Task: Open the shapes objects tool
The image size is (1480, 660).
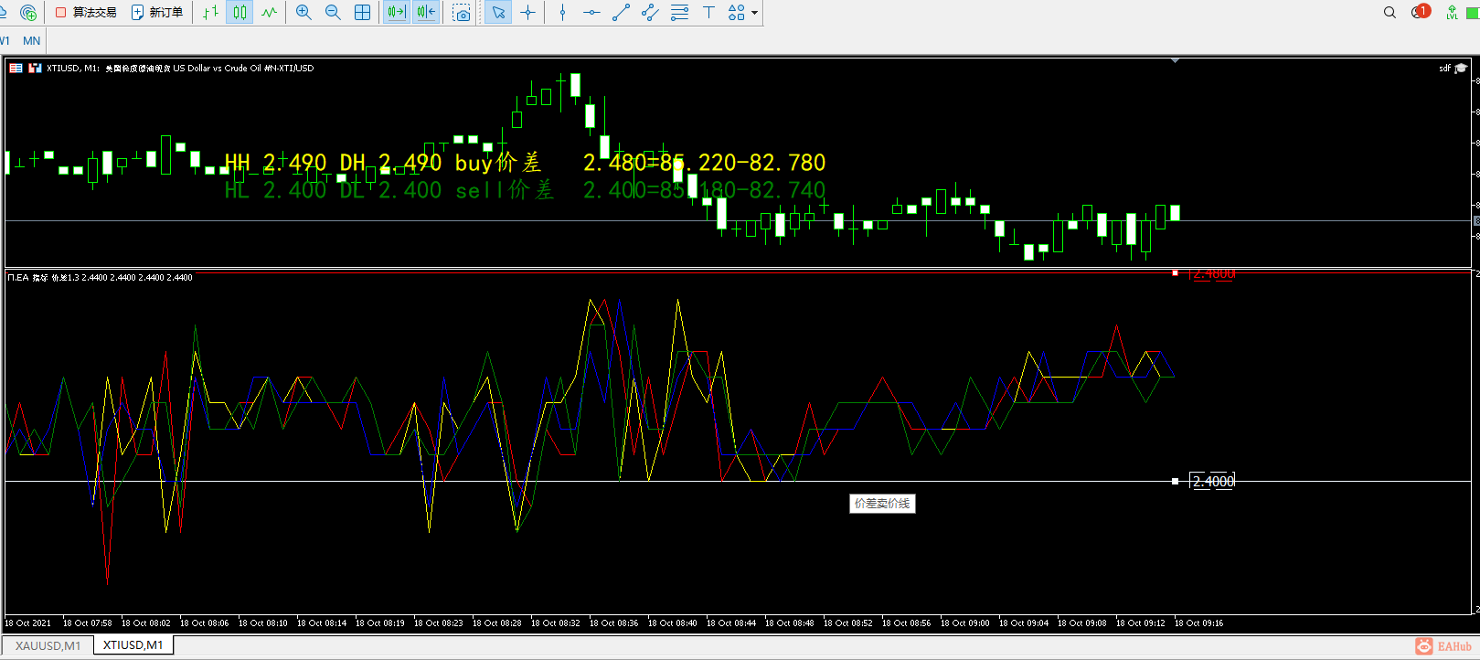Action: (736, 13)
